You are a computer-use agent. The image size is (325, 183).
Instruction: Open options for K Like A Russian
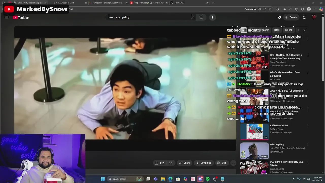pos(307,126)
